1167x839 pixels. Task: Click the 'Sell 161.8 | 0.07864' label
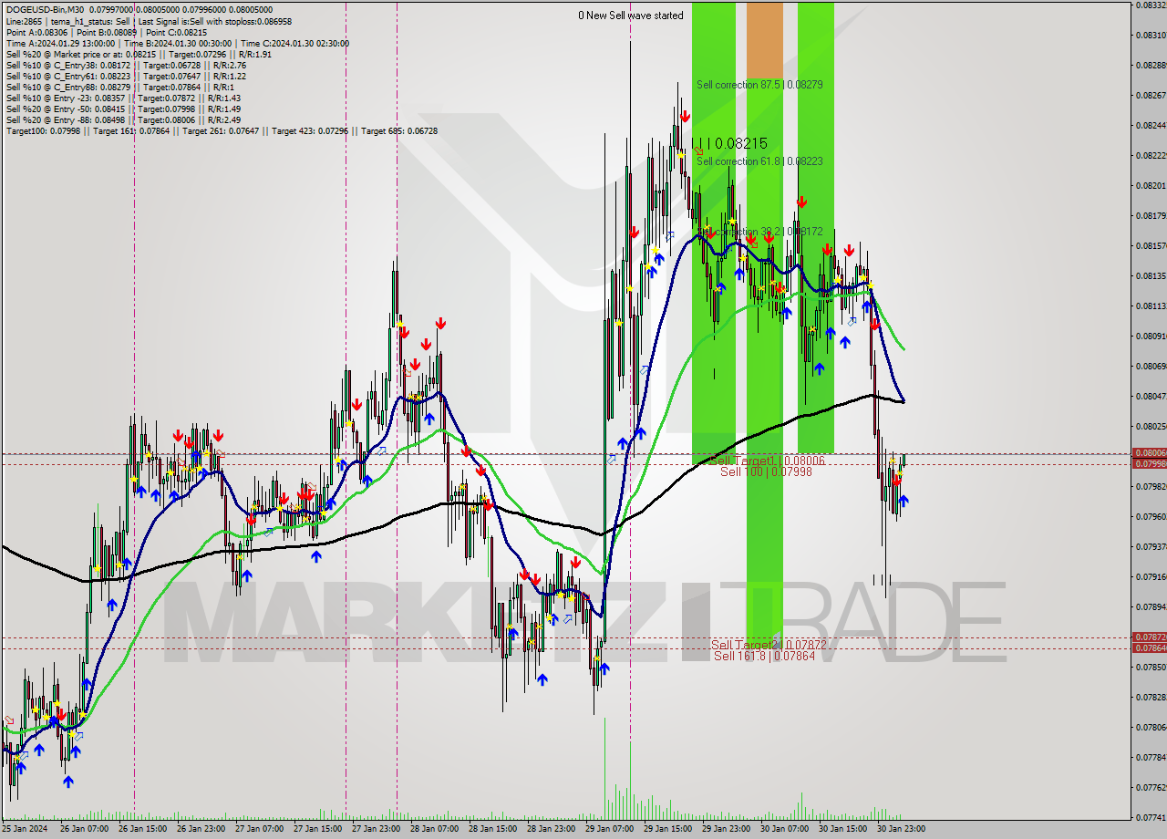pyautogui.click(x=764, y=656)
